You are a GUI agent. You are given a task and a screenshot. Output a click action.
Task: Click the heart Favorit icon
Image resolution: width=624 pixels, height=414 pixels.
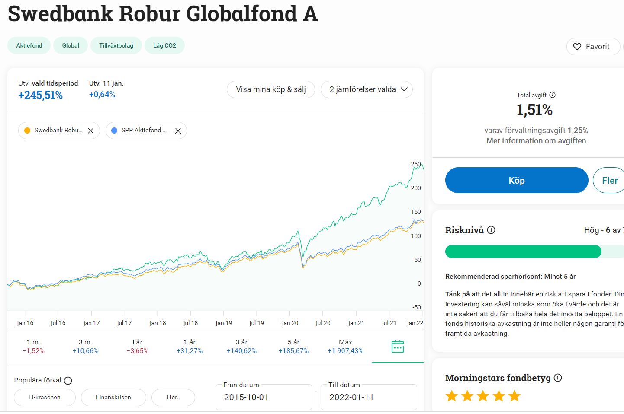577,47
